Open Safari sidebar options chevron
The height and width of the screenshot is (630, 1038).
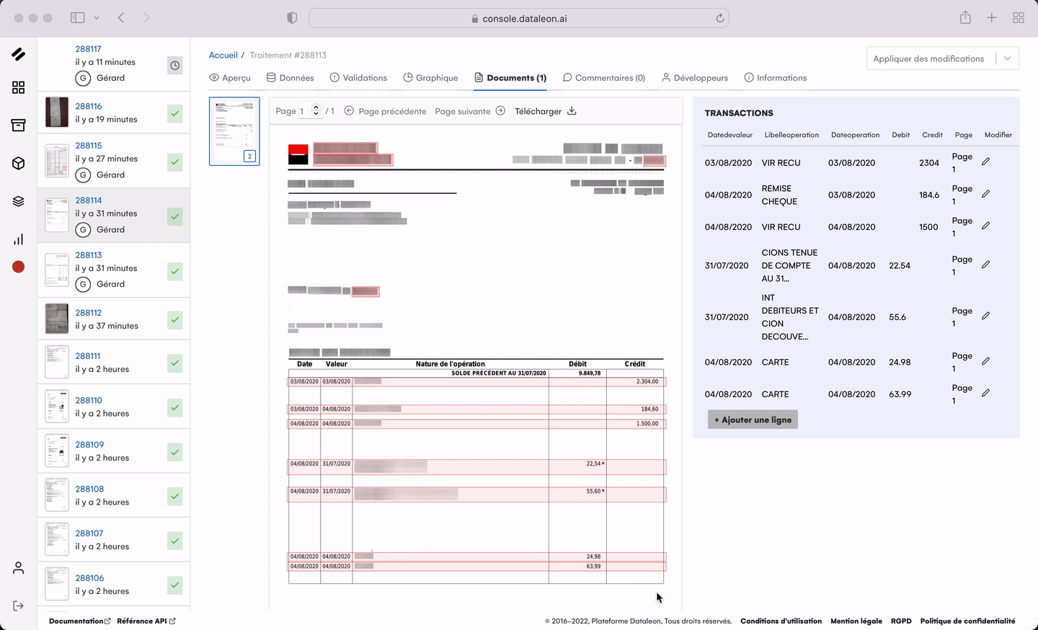(97, 18)
